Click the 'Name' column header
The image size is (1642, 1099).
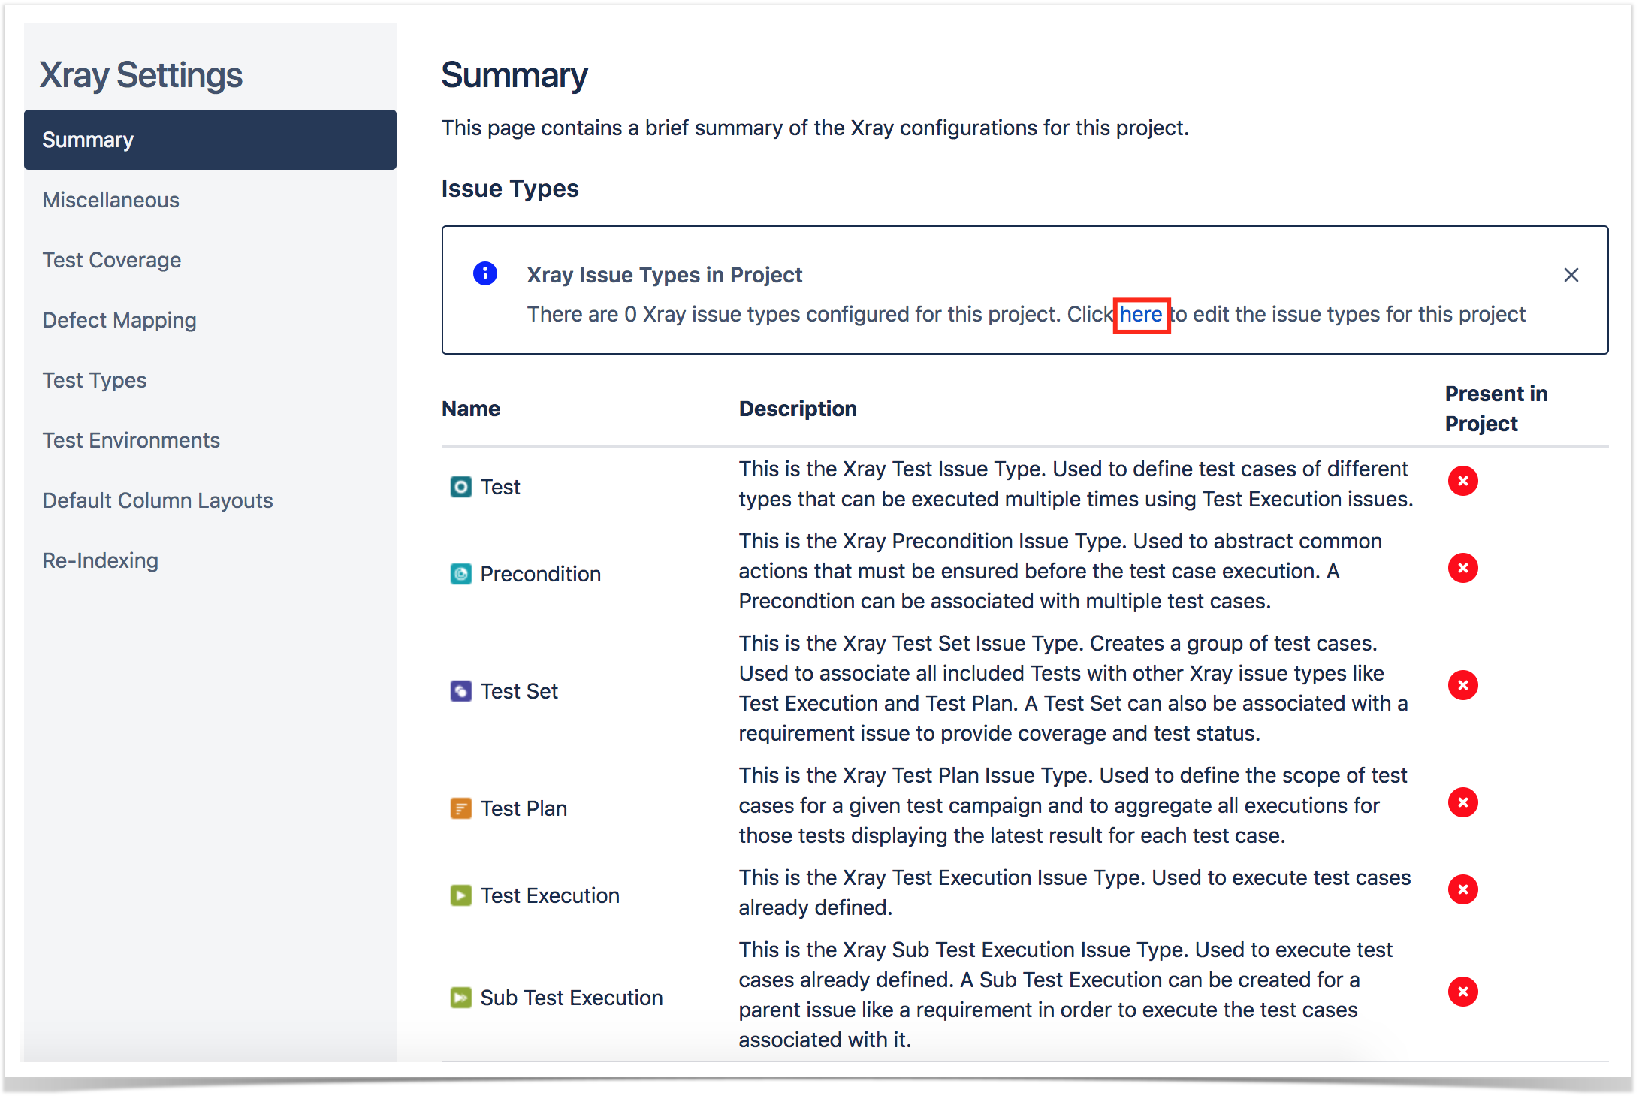pyautogui.click(x=471, y=409)
